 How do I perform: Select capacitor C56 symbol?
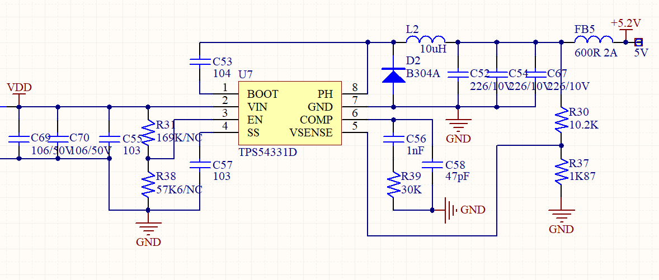(x=393, y=138)
